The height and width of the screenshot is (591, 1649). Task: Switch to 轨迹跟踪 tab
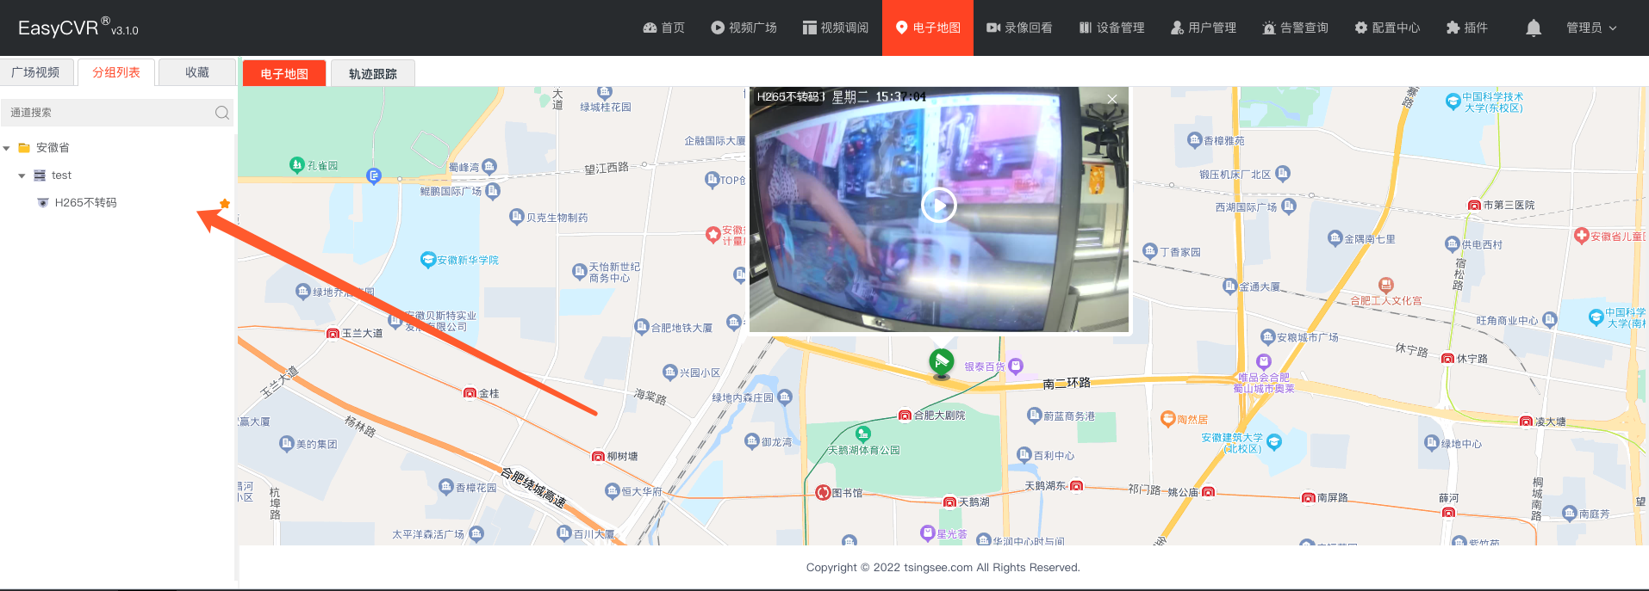click(373, 74)
